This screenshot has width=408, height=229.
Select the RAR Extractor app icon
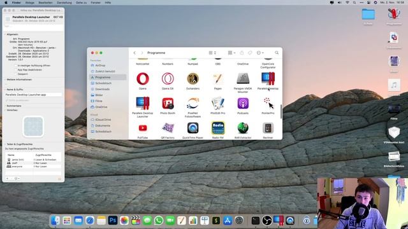point(243,128)
